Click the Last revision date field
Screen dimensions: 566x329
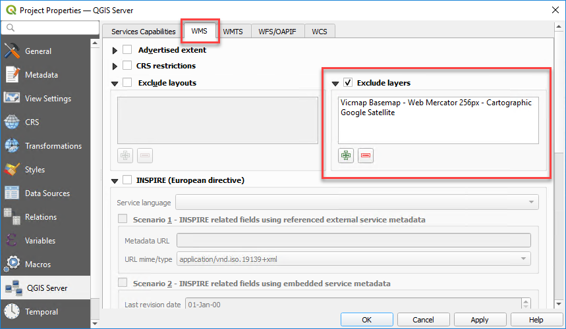pyautogui.click(x=353, y=305)
